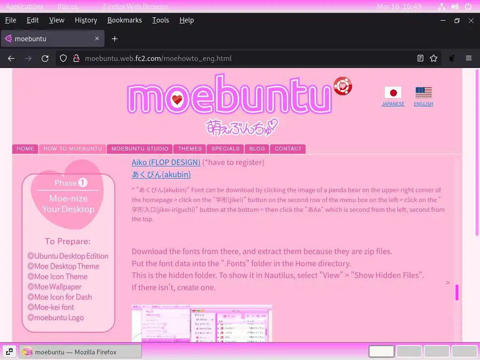The height and width of the screenshot is (360, 480).
Task: Switch to the first workspace in pager
Action: [x=381, y=352]
